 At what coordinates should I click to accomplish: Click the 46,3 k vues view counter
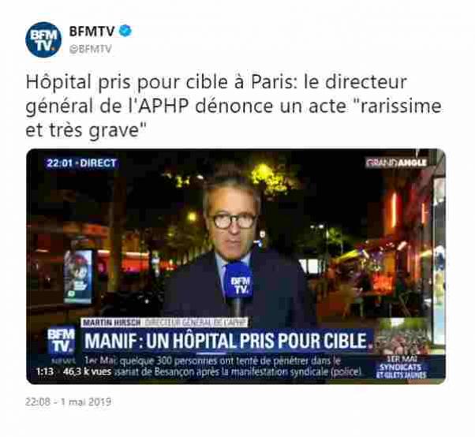coord(87,372)
